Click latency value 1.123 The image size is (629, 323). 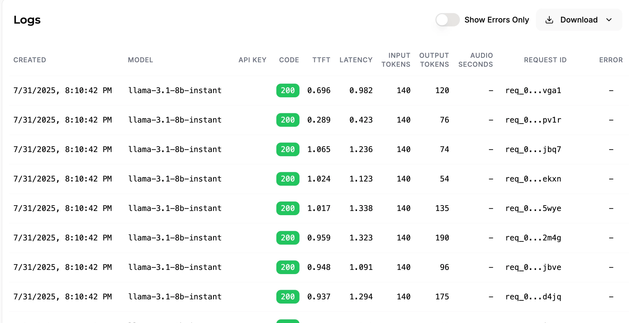point(361,179)
